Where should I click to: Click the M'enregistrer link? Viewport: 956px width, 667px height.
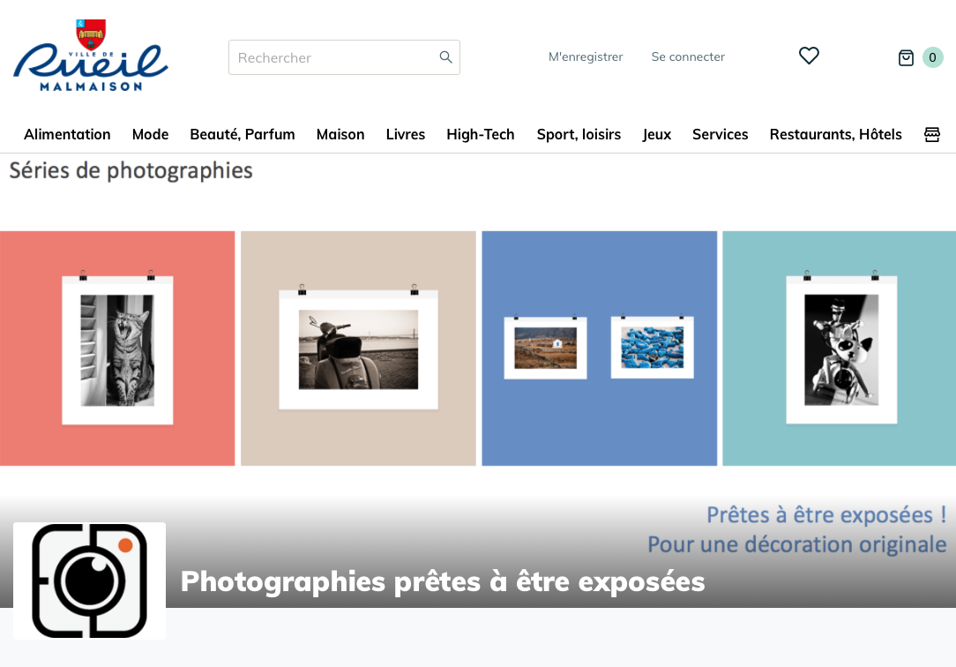pos(586,56)
